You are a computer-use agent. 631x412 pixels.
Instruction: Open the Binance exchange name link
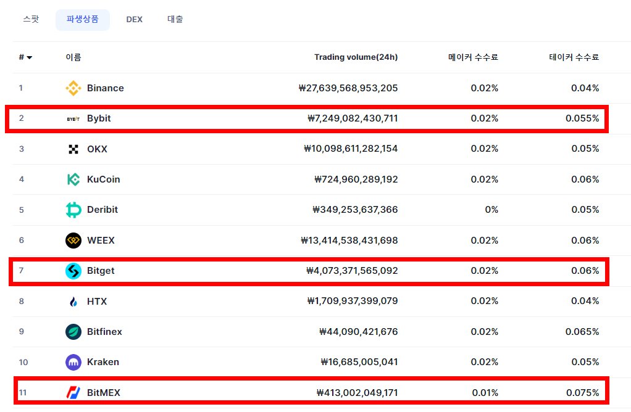106,88
